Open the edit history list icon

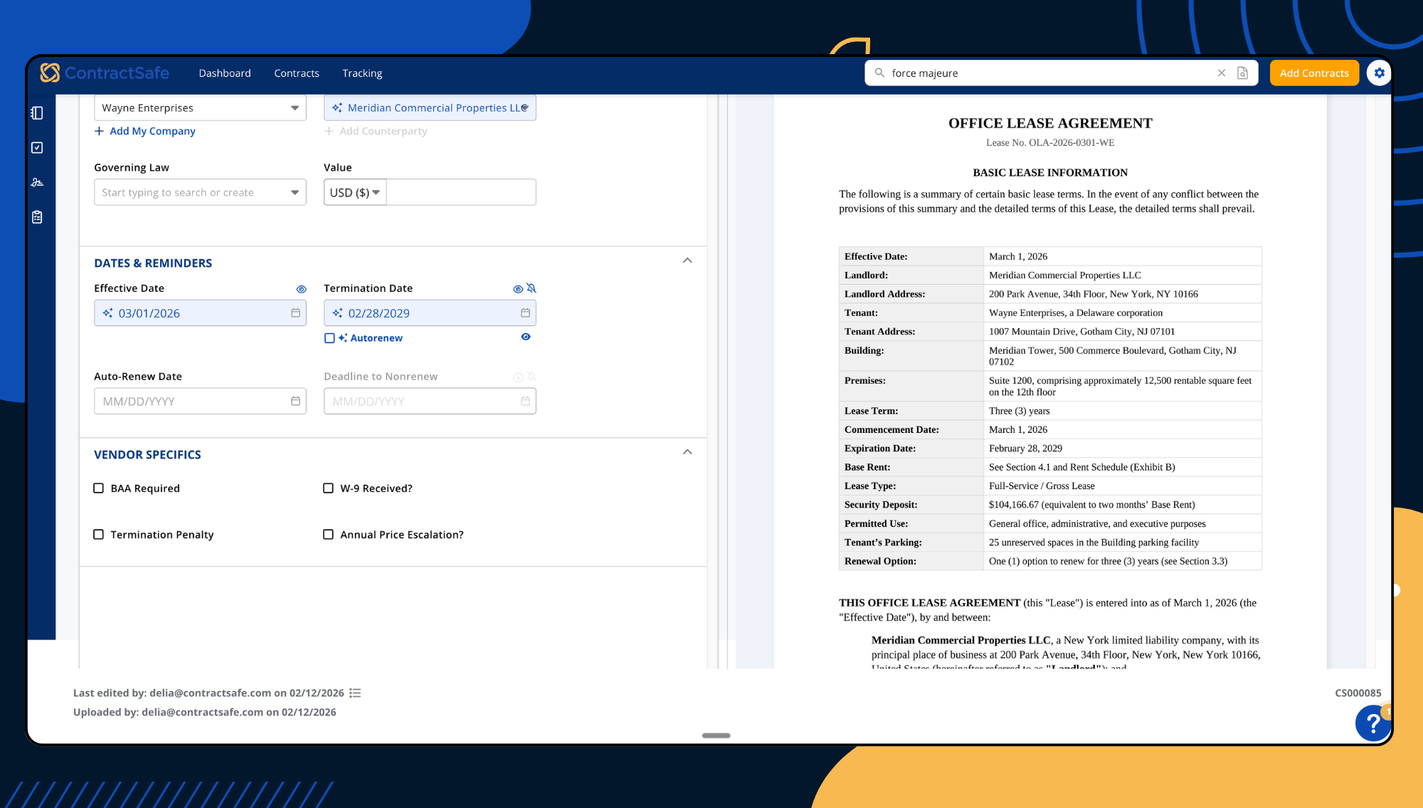[x=355, y=693]
